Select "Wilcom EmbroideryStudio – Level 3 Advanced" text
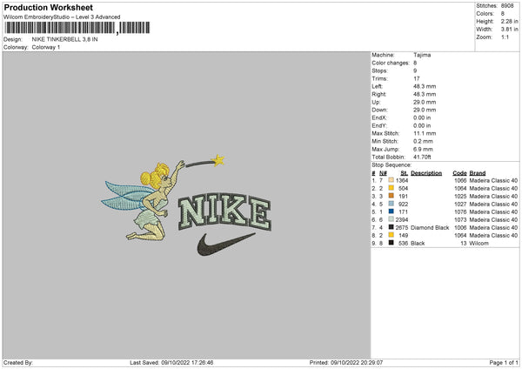522x369 pixels. pos(62,17)
